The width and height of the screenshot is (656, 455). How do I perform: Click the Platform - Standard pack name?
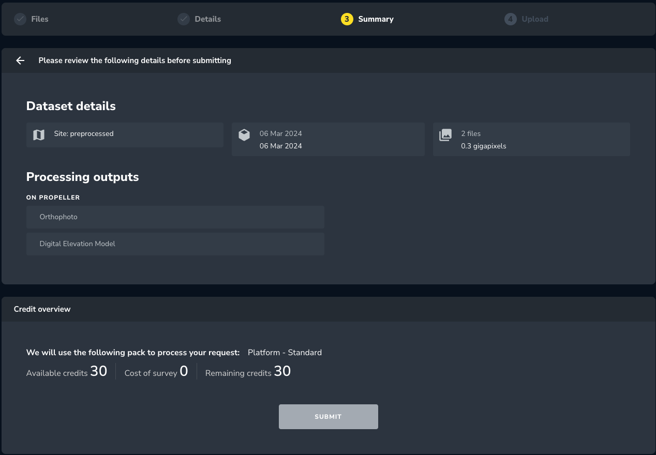[x=285, y=353]
